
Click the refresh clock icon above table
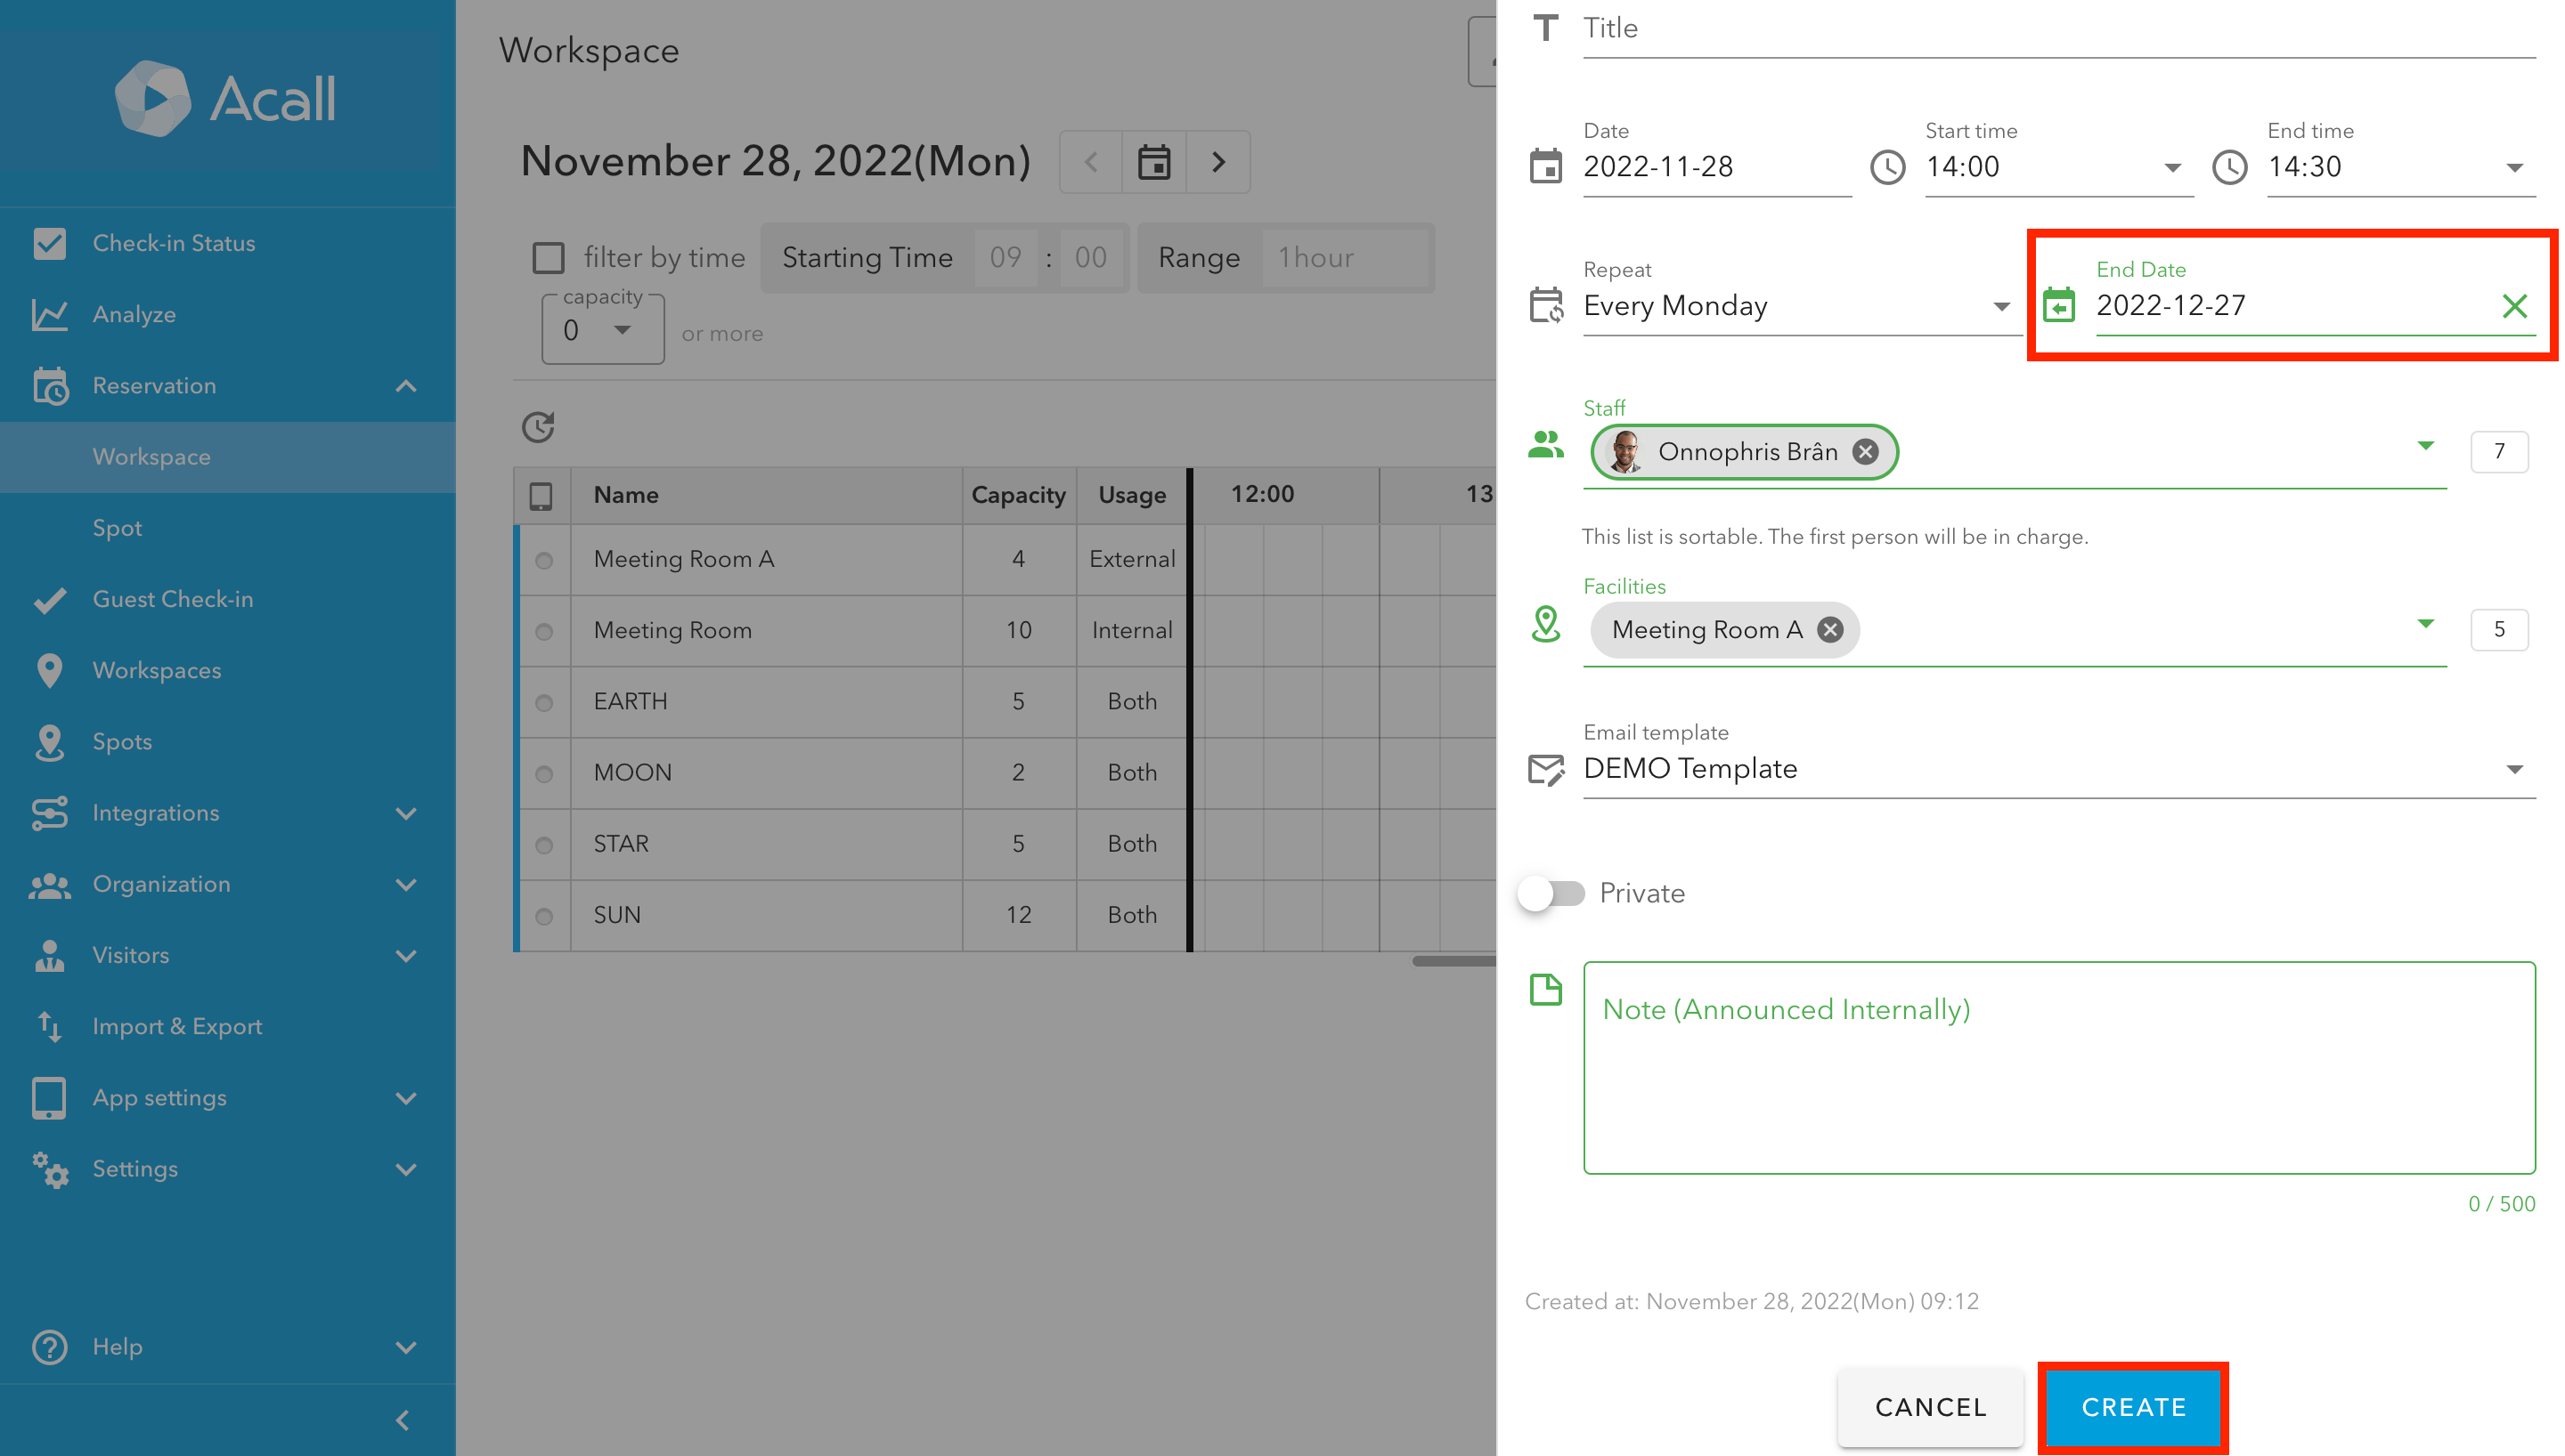(x=538, y=427)
